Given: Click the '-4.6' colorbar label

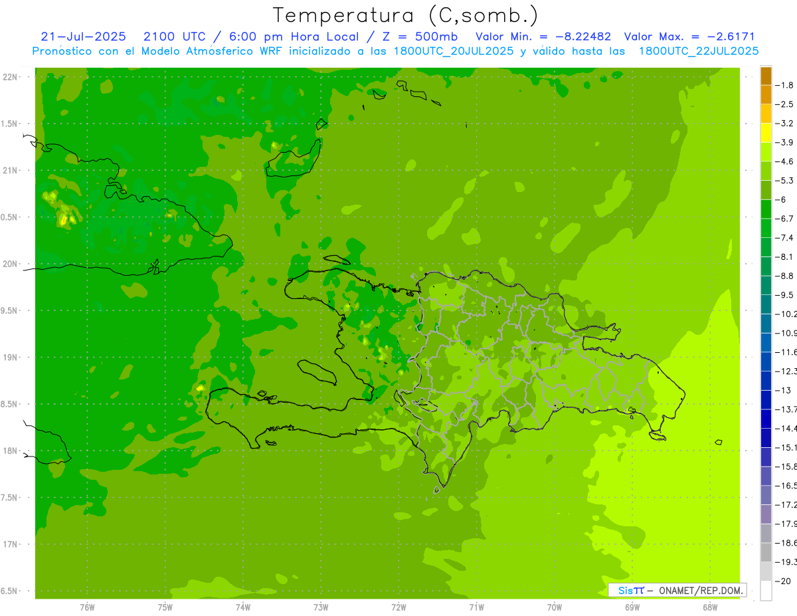Looking at the screenshot, I should (x=785, y=161).
